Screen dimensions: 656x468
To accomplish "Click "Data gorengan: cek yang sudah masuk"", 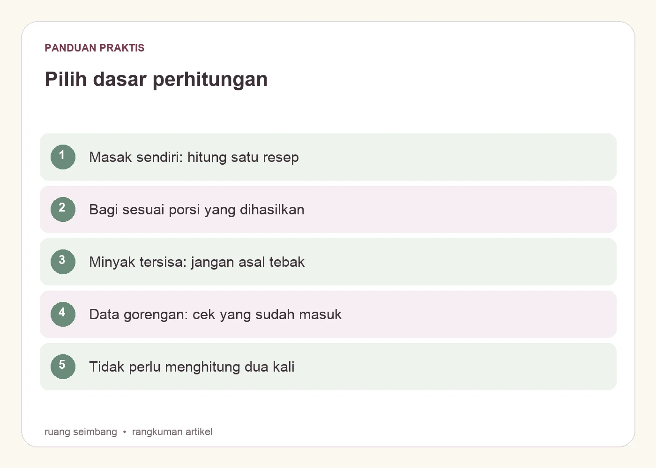I will click(215, 314).
